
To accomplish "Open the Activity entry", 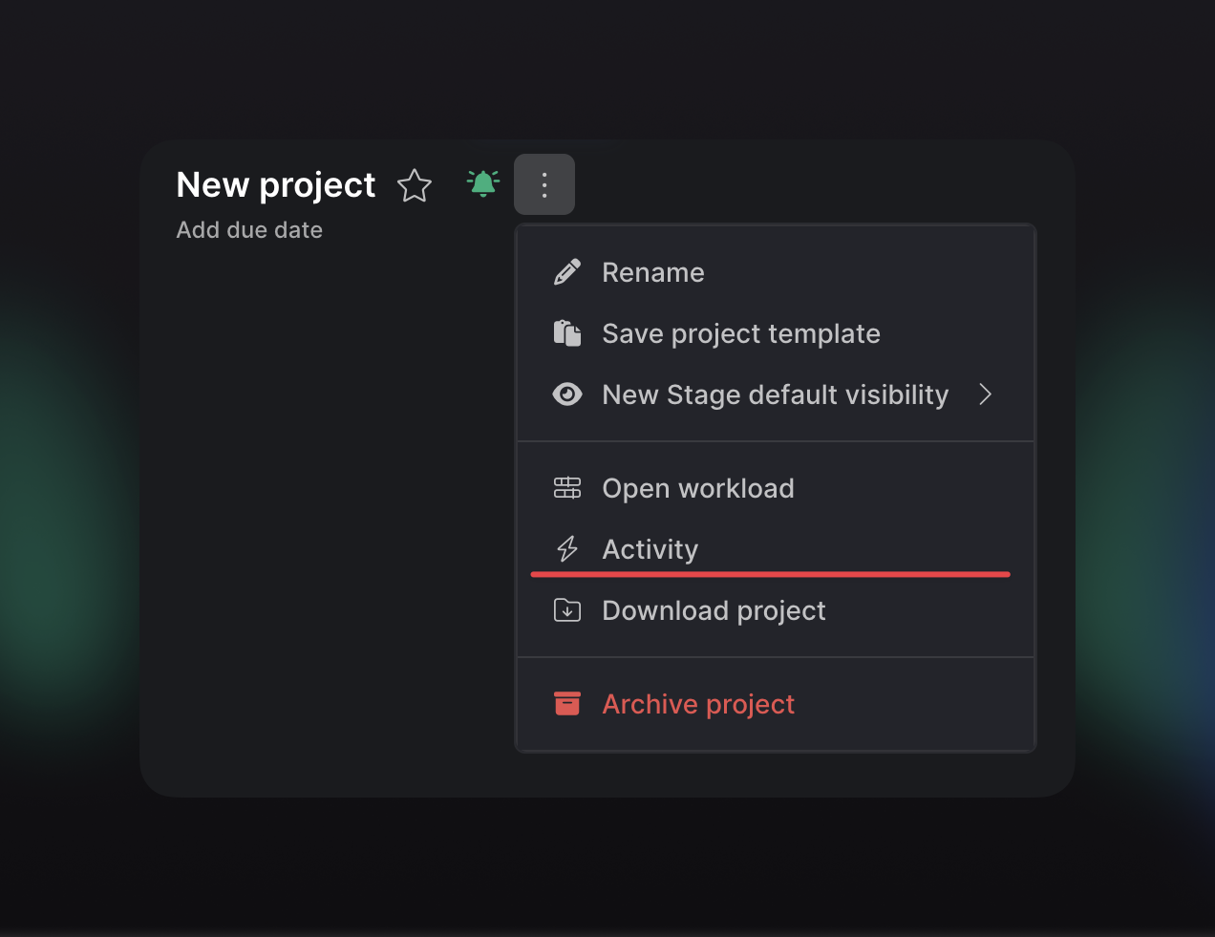I will (776, 549).
